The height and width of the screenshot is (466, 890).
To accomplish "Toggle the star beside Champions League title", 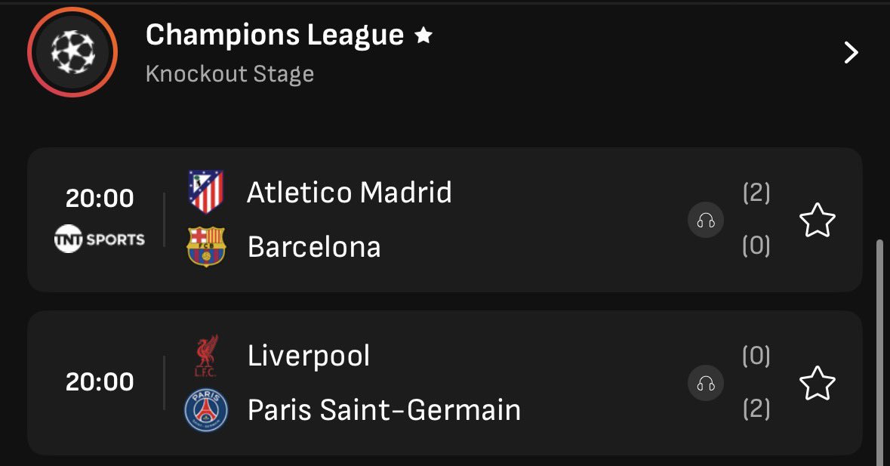I will [423, 35].
